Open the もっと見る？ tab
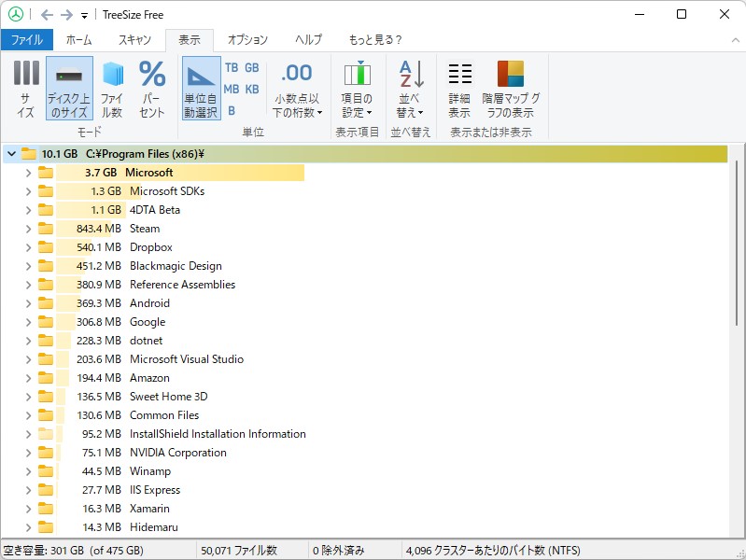The image size is (746, 560). coord(375,40)
